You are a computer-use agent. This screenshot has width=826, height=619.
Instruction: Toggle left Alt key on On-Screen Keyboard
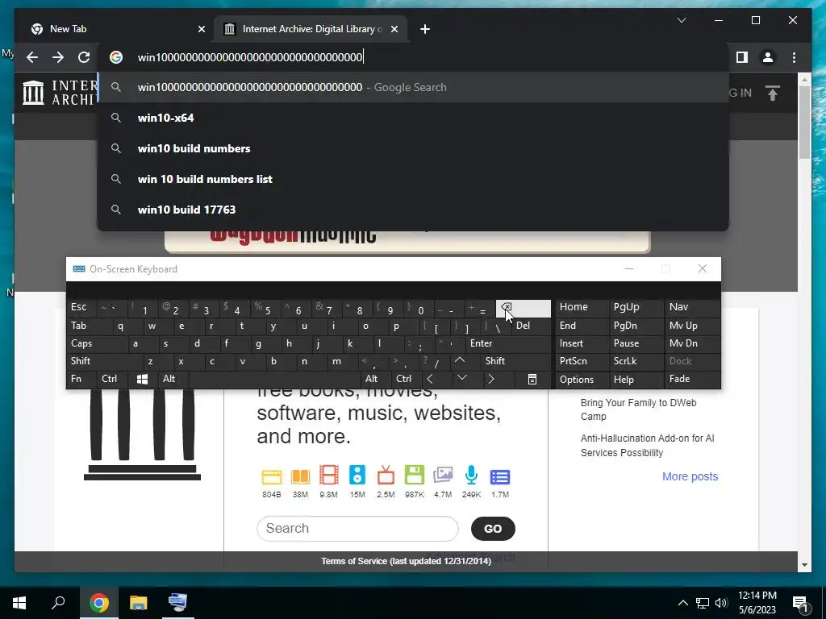point(173,379)
